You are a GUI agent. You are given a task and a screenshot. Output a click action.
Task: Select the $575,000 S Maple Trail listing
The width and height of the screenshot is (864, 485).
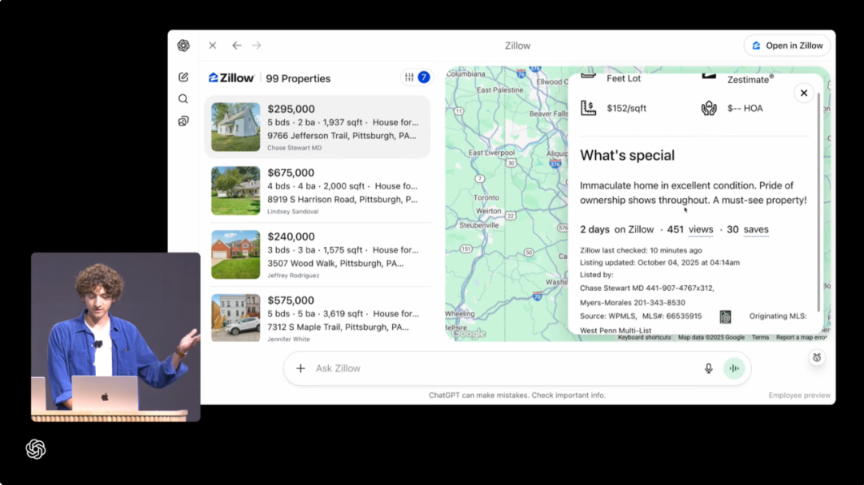[x=342, y=316]
